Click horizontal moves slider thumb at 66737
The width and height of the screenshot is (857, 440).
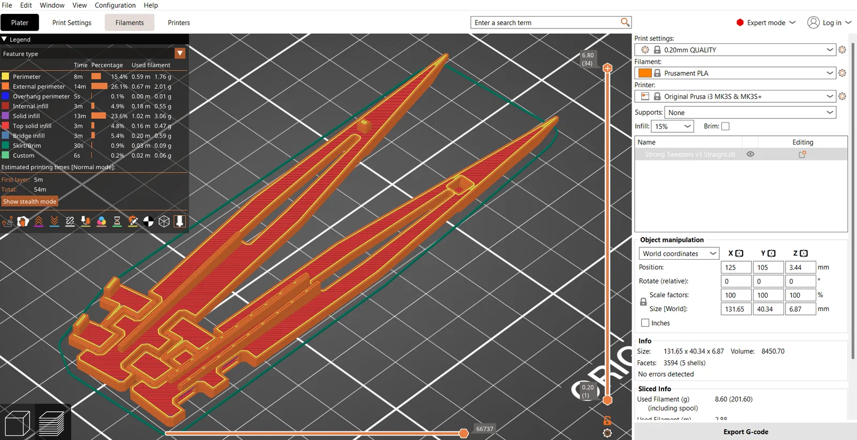coord(464,433)
